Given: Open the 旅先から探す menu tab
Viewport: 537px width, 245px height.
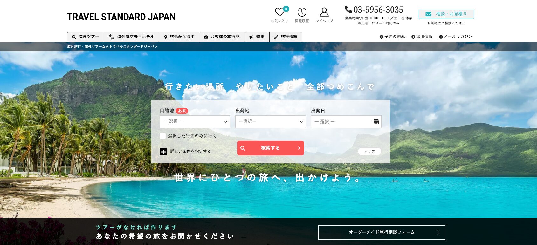Looking at the screenshot, I should [x=179, y=37].
